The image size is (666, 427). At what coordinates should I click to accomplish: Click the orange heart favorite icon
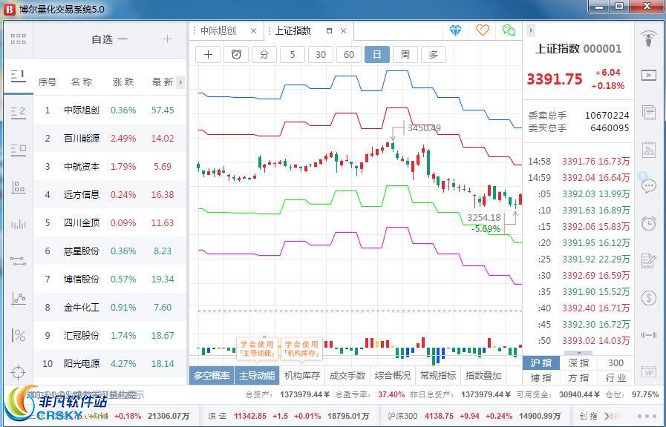(x=483, y=30)
